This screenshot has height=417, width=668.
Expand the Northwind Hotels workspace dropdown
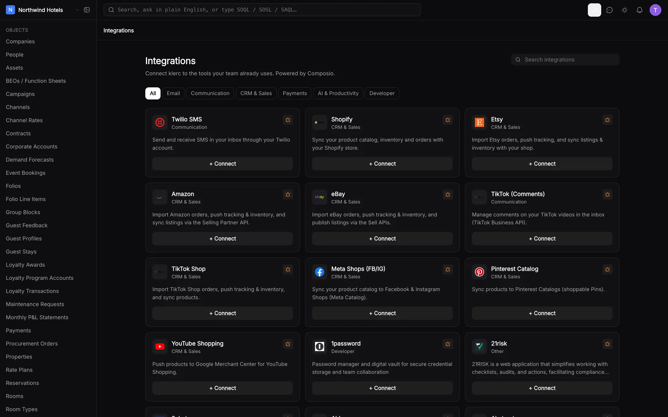(77, 10)
